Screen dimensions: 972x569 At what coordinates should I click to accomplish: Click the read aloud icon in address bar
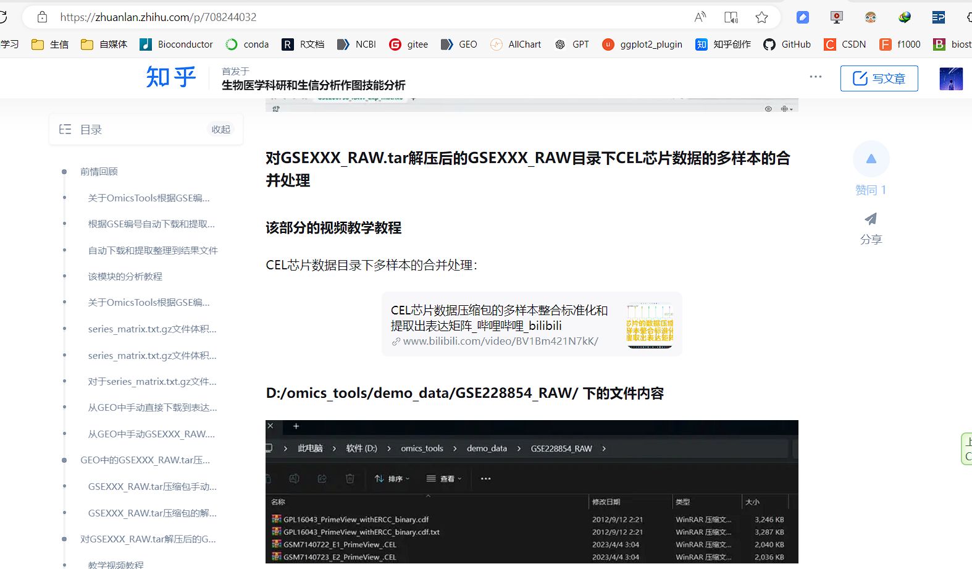[700, 17]
